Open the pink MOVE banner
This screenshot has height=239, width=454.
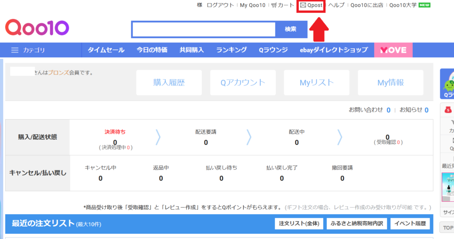[x=393, y=50]
